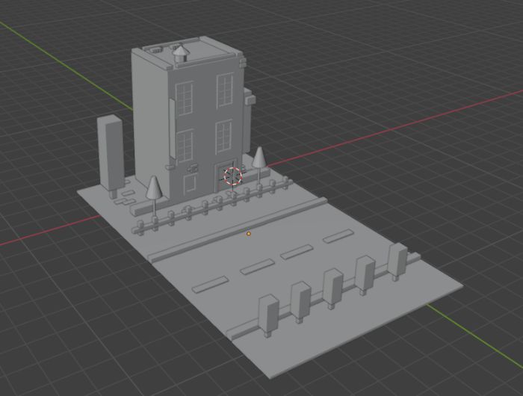This screenshot has height=396, width=523.
Task: Select the bollard post farthest from the camera
Action: [398, 262]
